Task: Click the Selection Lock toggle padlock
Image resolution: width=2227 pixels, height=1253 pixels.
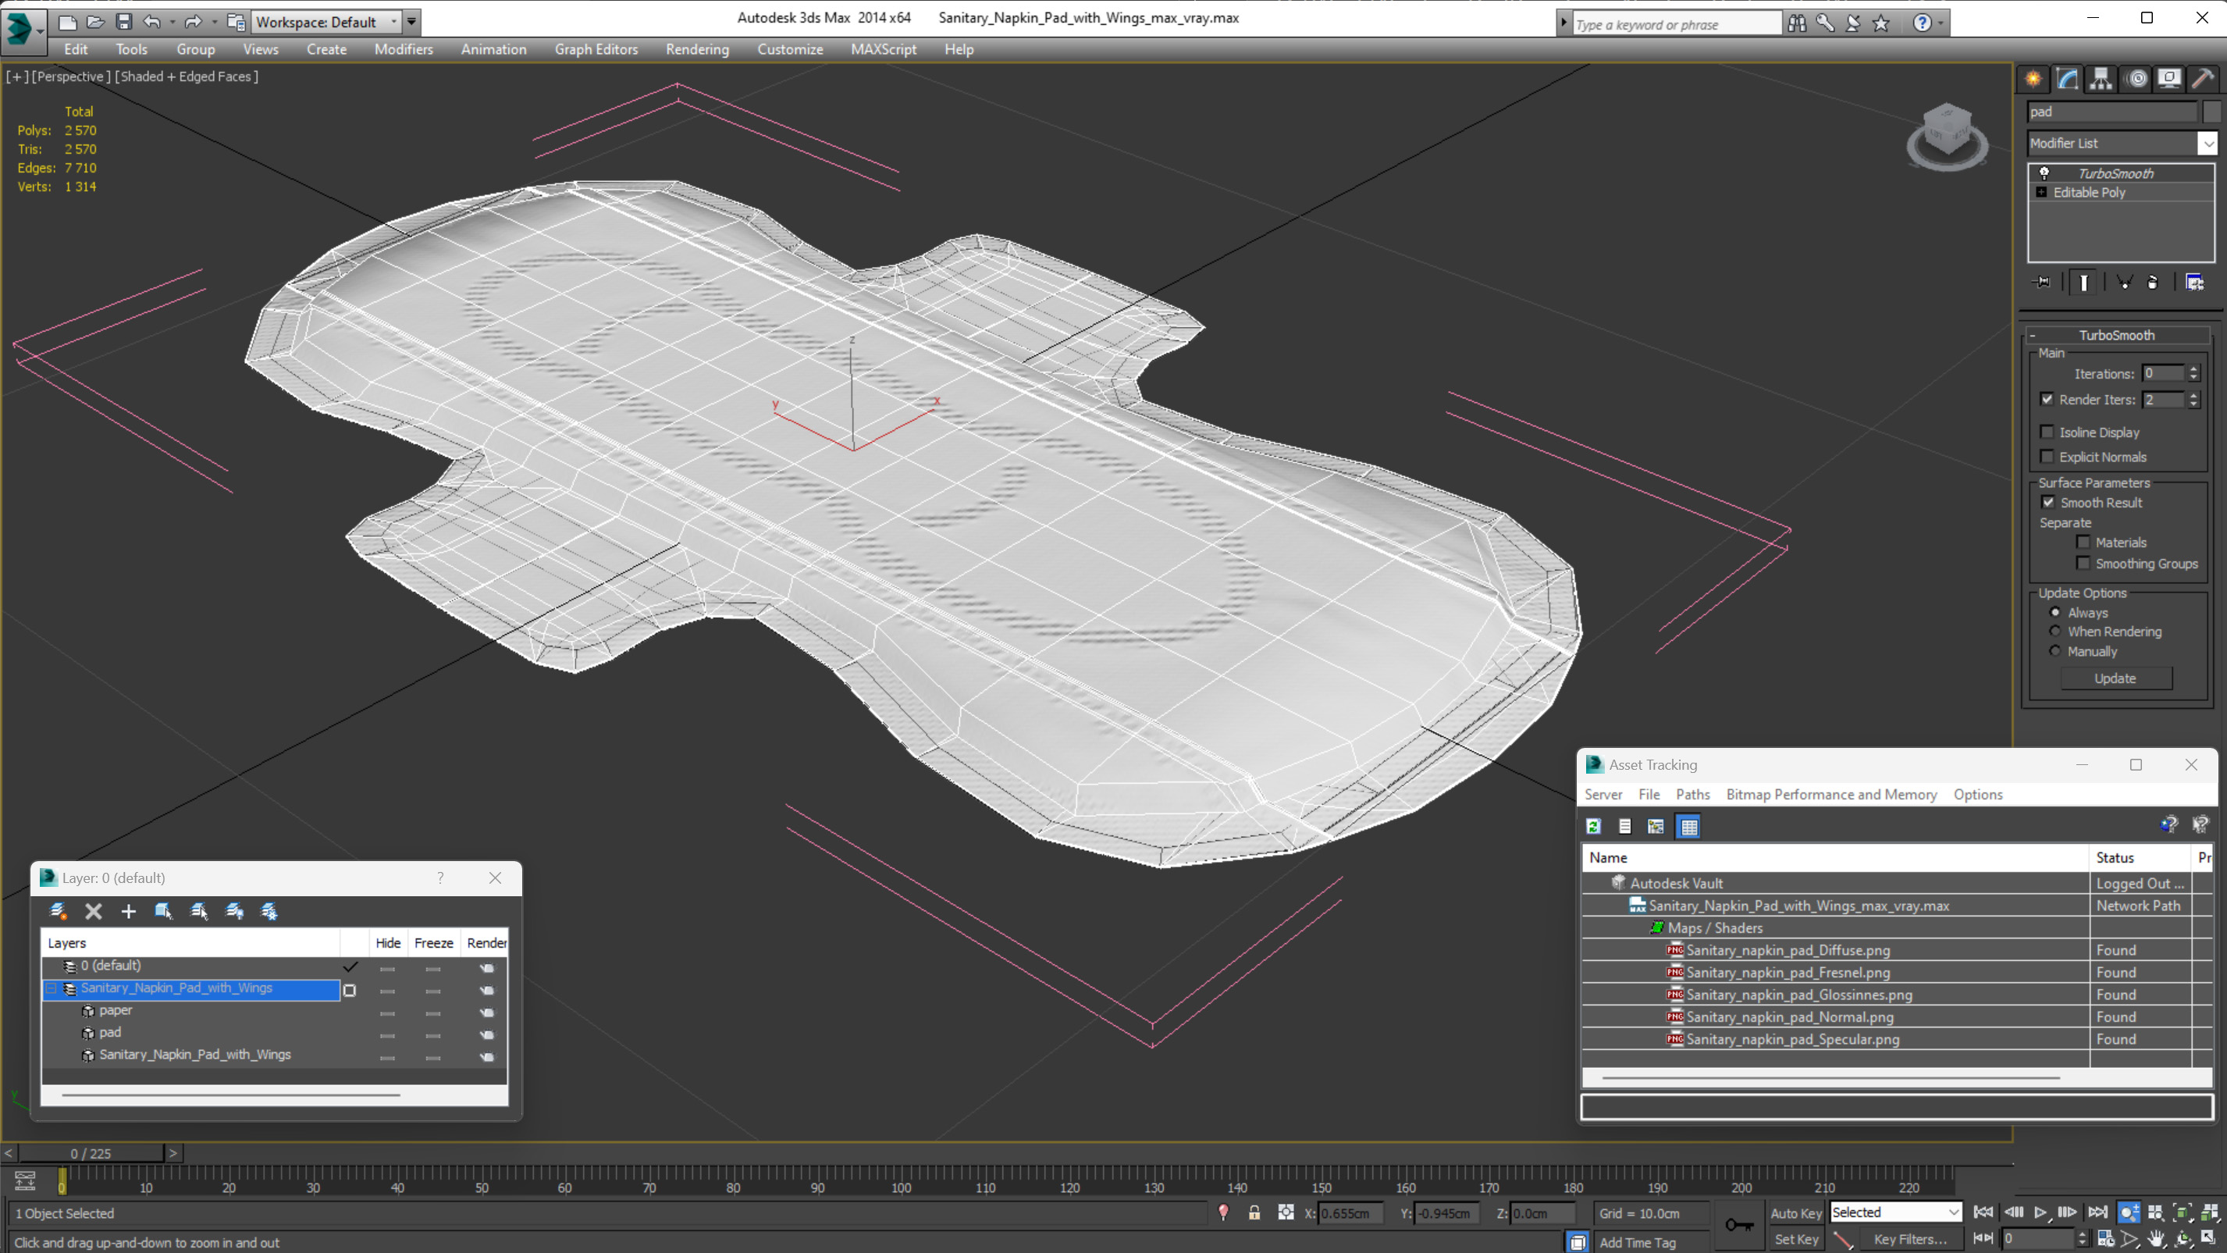Action: 1254,1212
